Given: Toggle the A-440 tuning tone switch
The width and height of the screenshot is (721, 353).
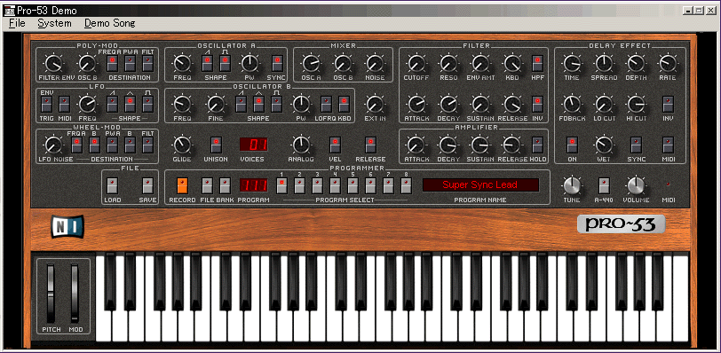Looking at the screenshot, I should tap(604, 185).
